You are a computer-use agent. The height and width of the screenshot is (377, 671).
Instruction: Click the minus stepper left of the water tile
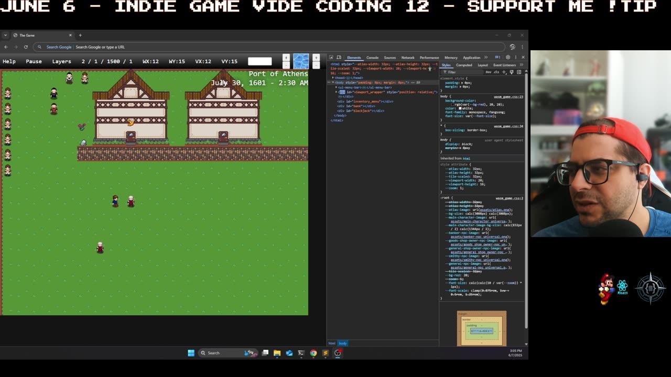[286, 65]
